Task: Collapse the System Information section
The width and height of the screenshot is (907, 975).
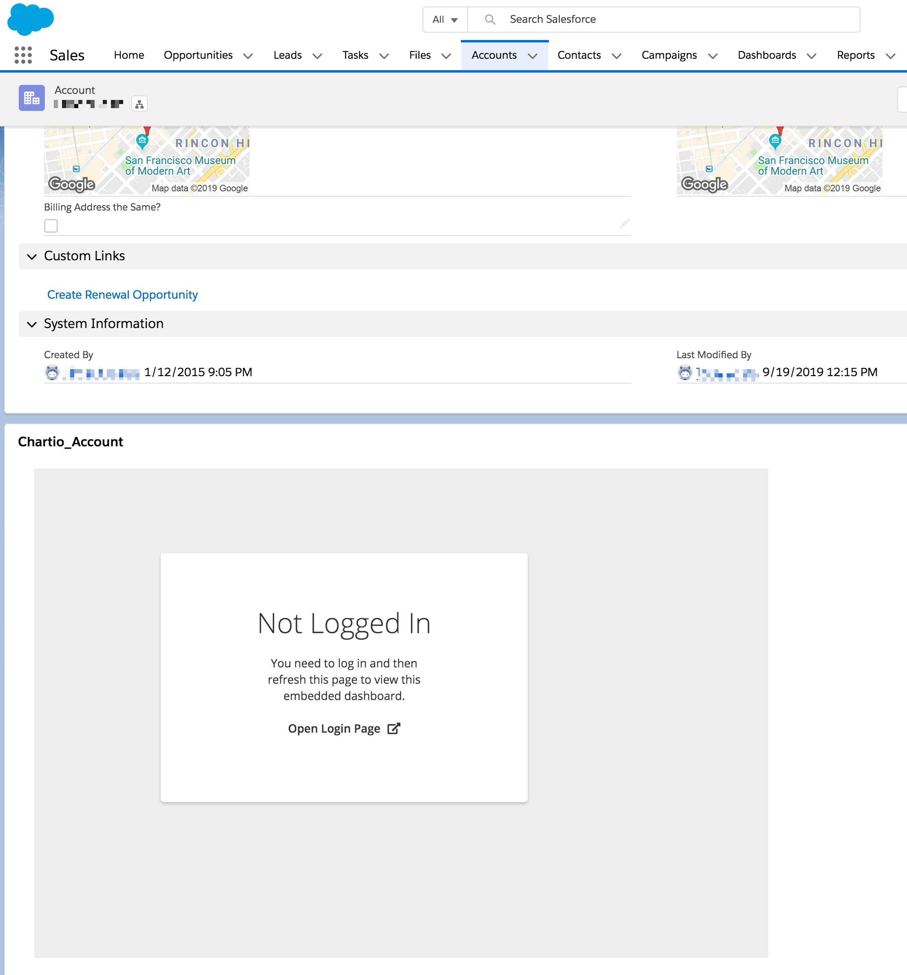Action: 31,323
